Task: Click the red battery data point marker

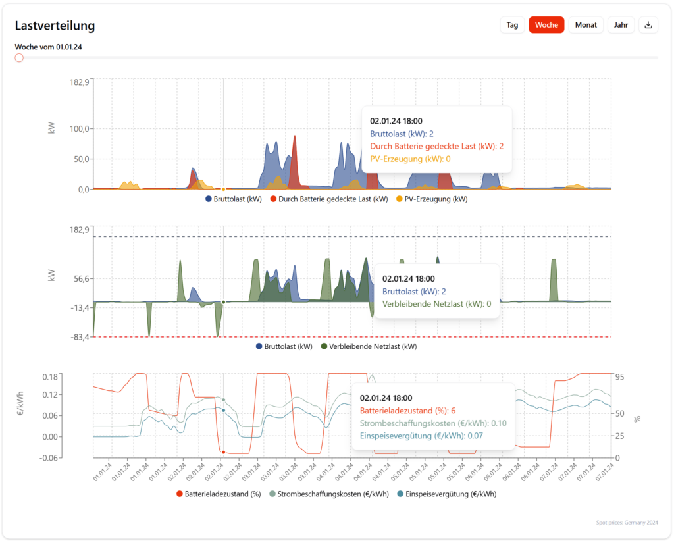Action: [224, 452]
